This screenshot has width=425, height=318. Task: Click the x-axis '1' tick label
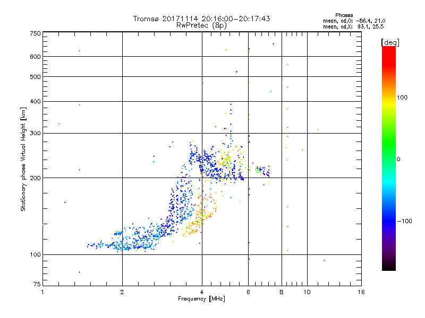pos(42,292)
